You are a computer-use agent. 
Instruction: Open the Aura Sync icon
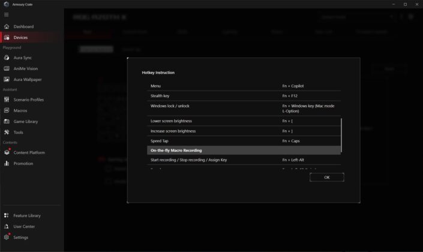coord(7,58)
